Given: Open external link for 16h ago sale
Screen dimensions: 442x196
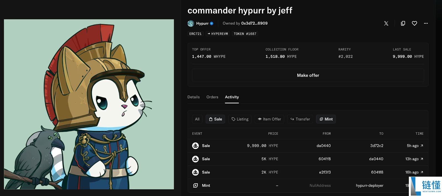Looking at the screenshot, I should [x=422, y=172].
